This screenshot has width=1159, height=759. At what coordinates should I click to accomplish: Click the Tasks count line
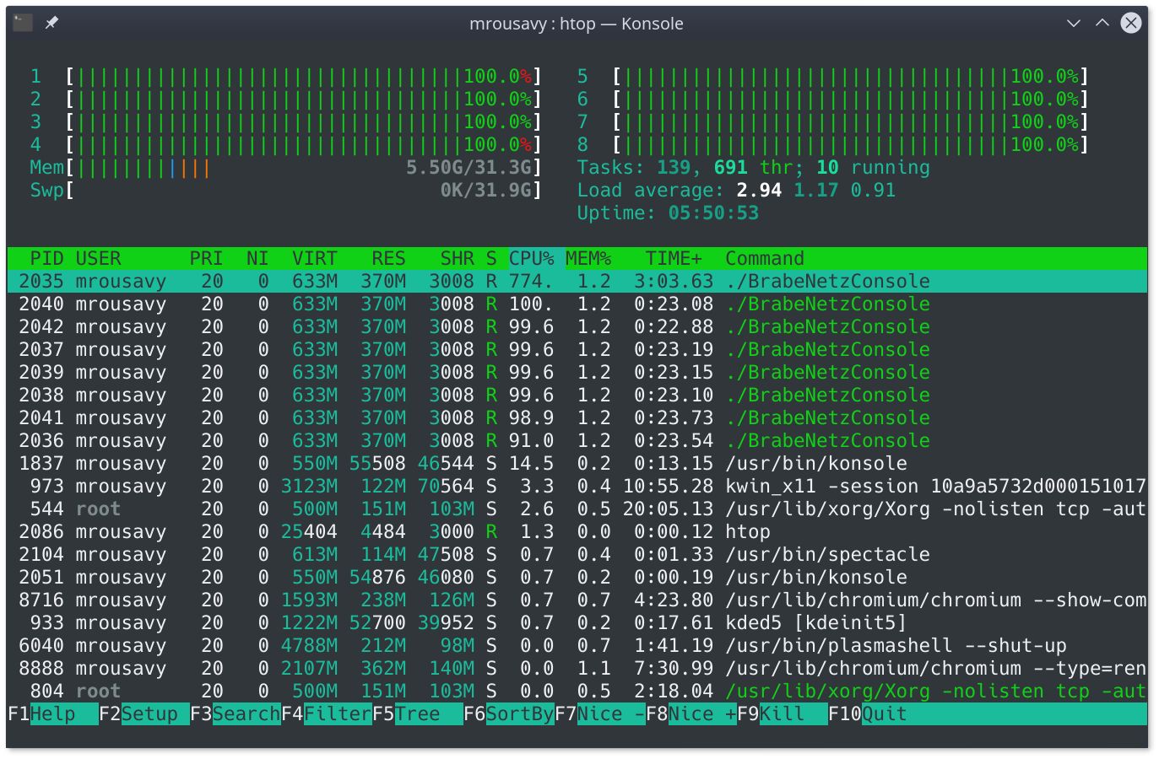click(753, 168)
